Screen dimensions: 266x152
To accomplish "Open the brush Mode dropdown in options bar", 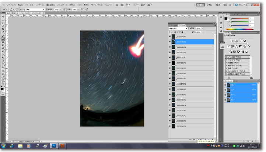I will pyautogui.click(x=35, y=9).
